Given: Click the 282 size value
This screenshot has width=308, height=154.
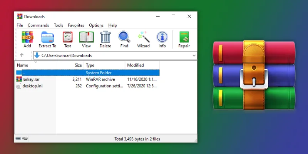Looking at the screenshot, I should pos(79,86).
